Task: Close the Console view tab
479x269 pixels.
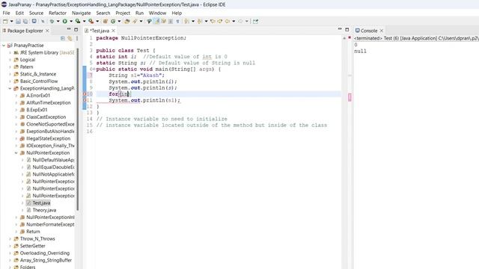Action: [381, 31]
